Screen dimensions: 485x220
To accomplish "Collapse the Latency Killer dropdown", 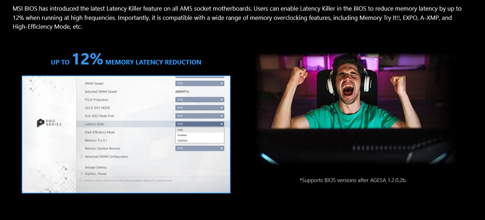I will pos(200,124).
